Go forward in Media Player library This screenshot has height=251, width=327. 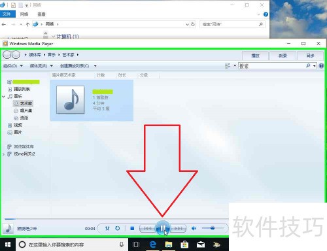pyautogui.click(x=16, y=55)
